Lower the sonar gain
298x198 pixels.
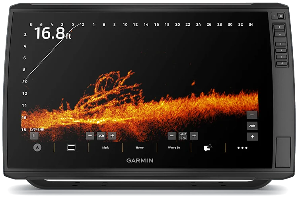171,136
